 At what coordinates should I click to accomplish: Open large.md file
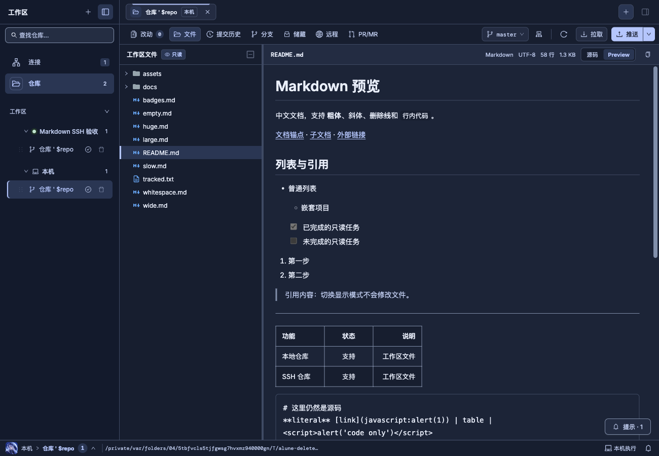(x=191, y=139)
